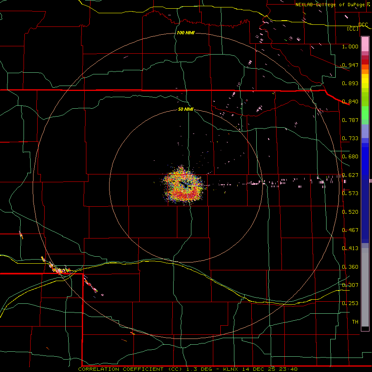Select the 0.413 scale value
Image resolution: width=372 pixels, height=372 pixels.
point(350,248)
